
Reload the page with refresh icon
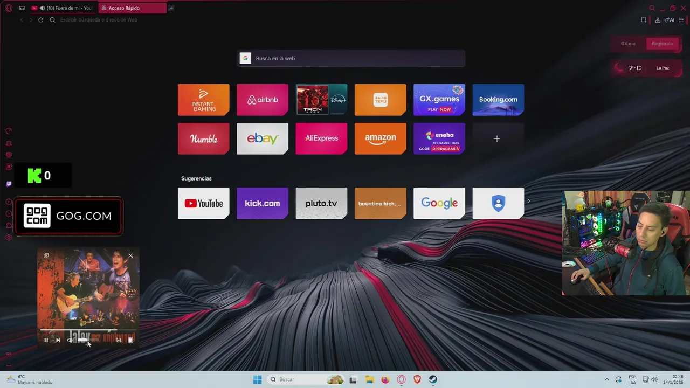pyautogui.click(x=40, y=20)
